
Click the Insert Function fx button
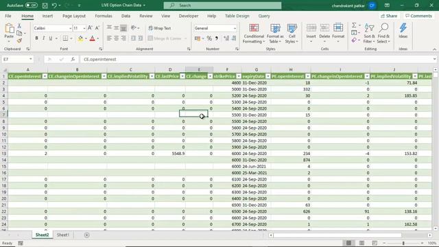[x=73, y=59]
